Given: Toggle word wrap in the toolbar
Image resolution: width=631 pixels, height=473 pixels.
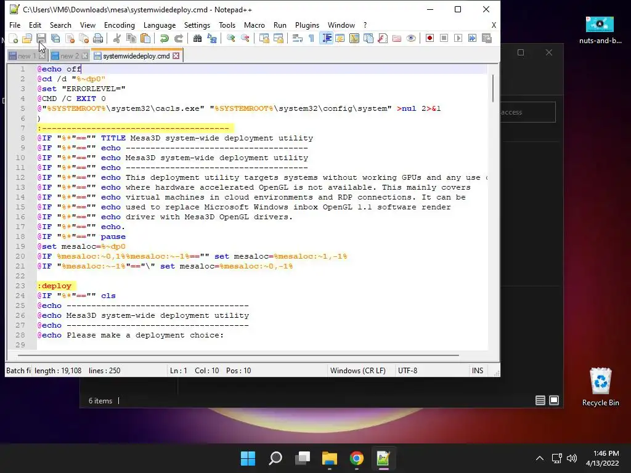Looking at the screenshot, I should pos(298,38).
